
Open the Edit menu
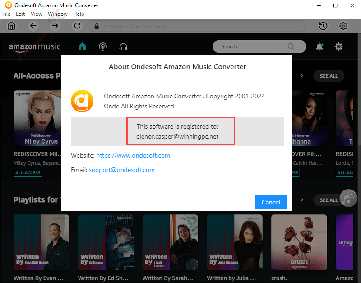[20, 14]
